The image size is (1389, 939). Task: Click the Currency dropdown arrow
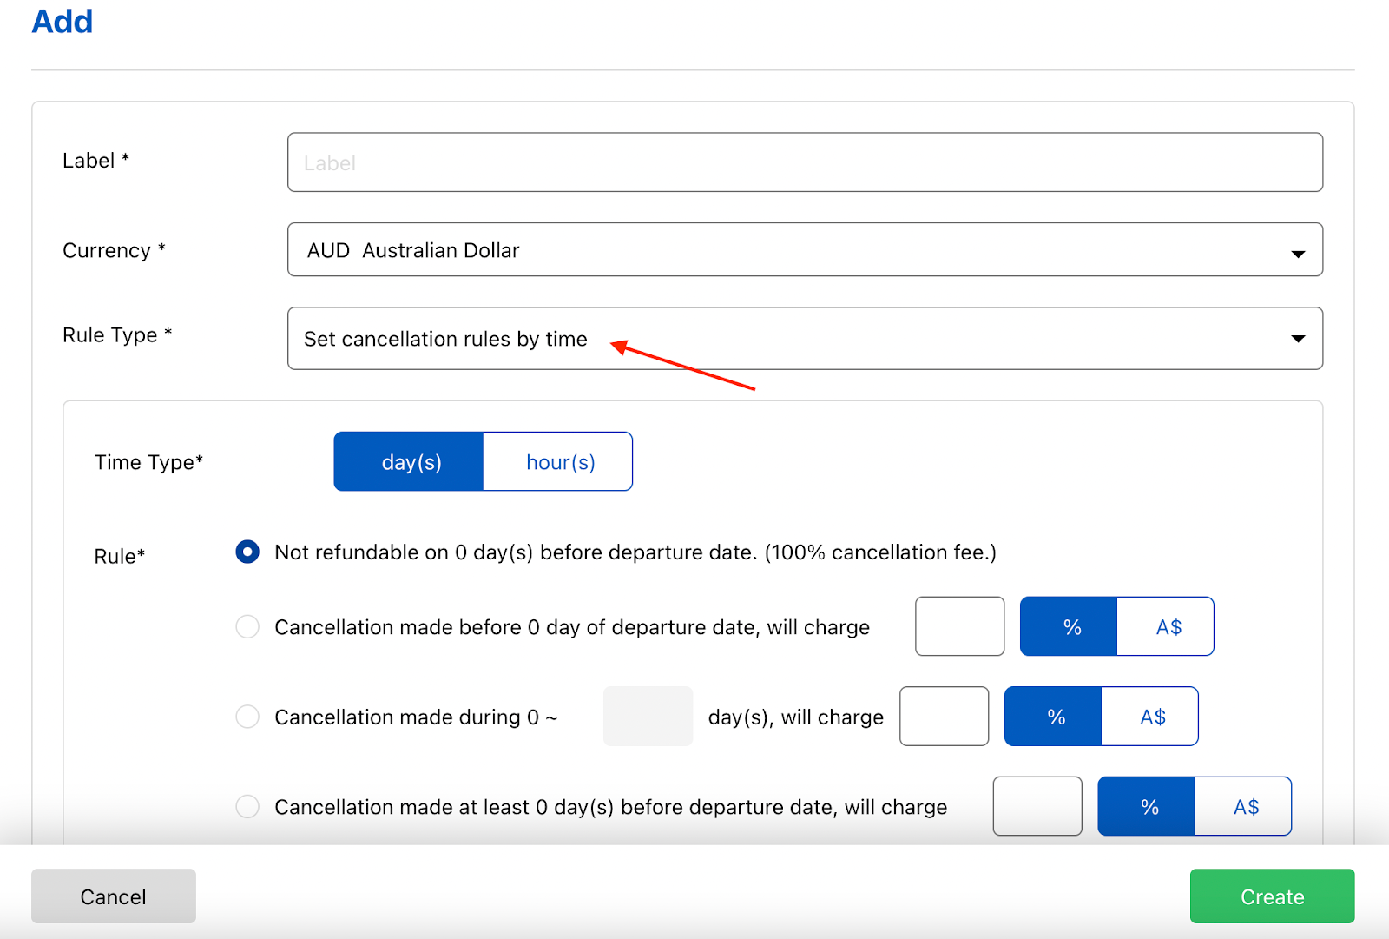[x=1298, y=254]
